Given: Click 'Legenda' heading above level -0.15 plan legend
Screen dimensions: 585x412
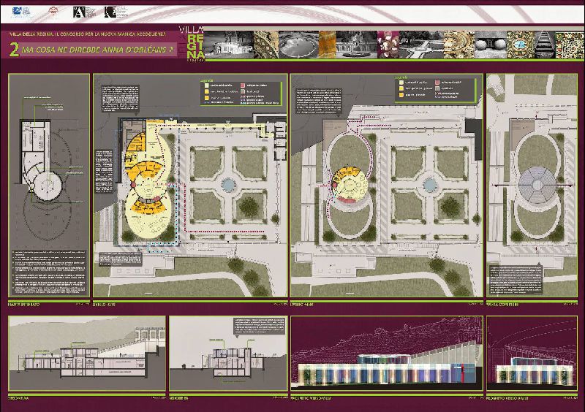Looking at the screenshot, I should (x=207, y=80).
